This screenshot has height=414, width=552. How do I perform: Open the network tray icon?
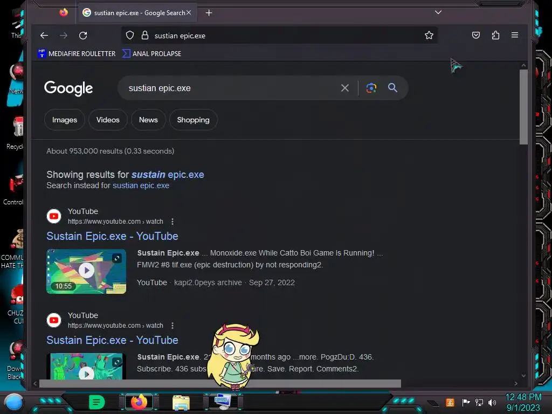click(479, 402)
